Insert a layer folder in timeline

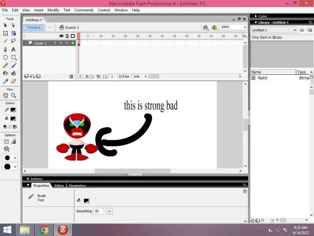pyautogui.click(x=38, y=76)
